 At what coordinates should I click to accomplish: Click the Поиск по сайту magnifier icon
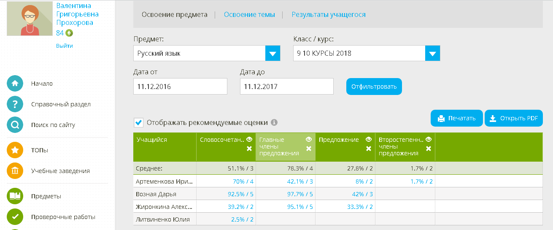15,124
